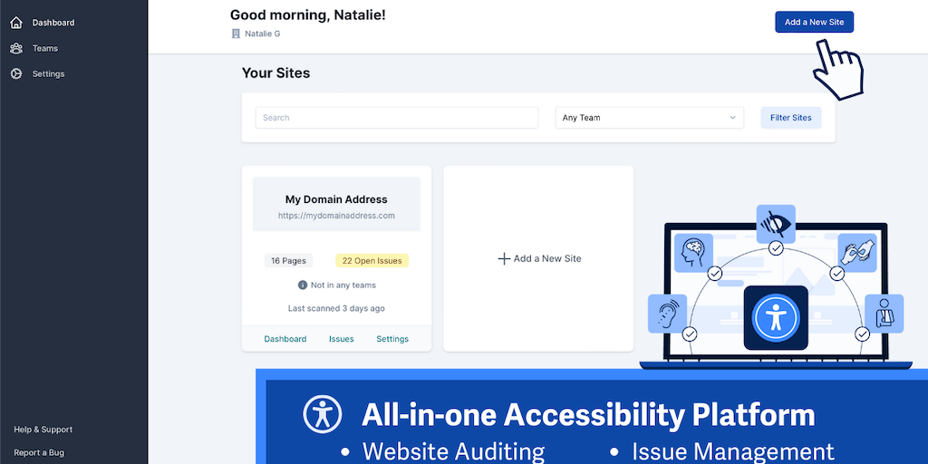The width and height of the screenshot is (928, 464).
Task: Click the plus icon on Add a New Site card
Action: tap(504, 258)
